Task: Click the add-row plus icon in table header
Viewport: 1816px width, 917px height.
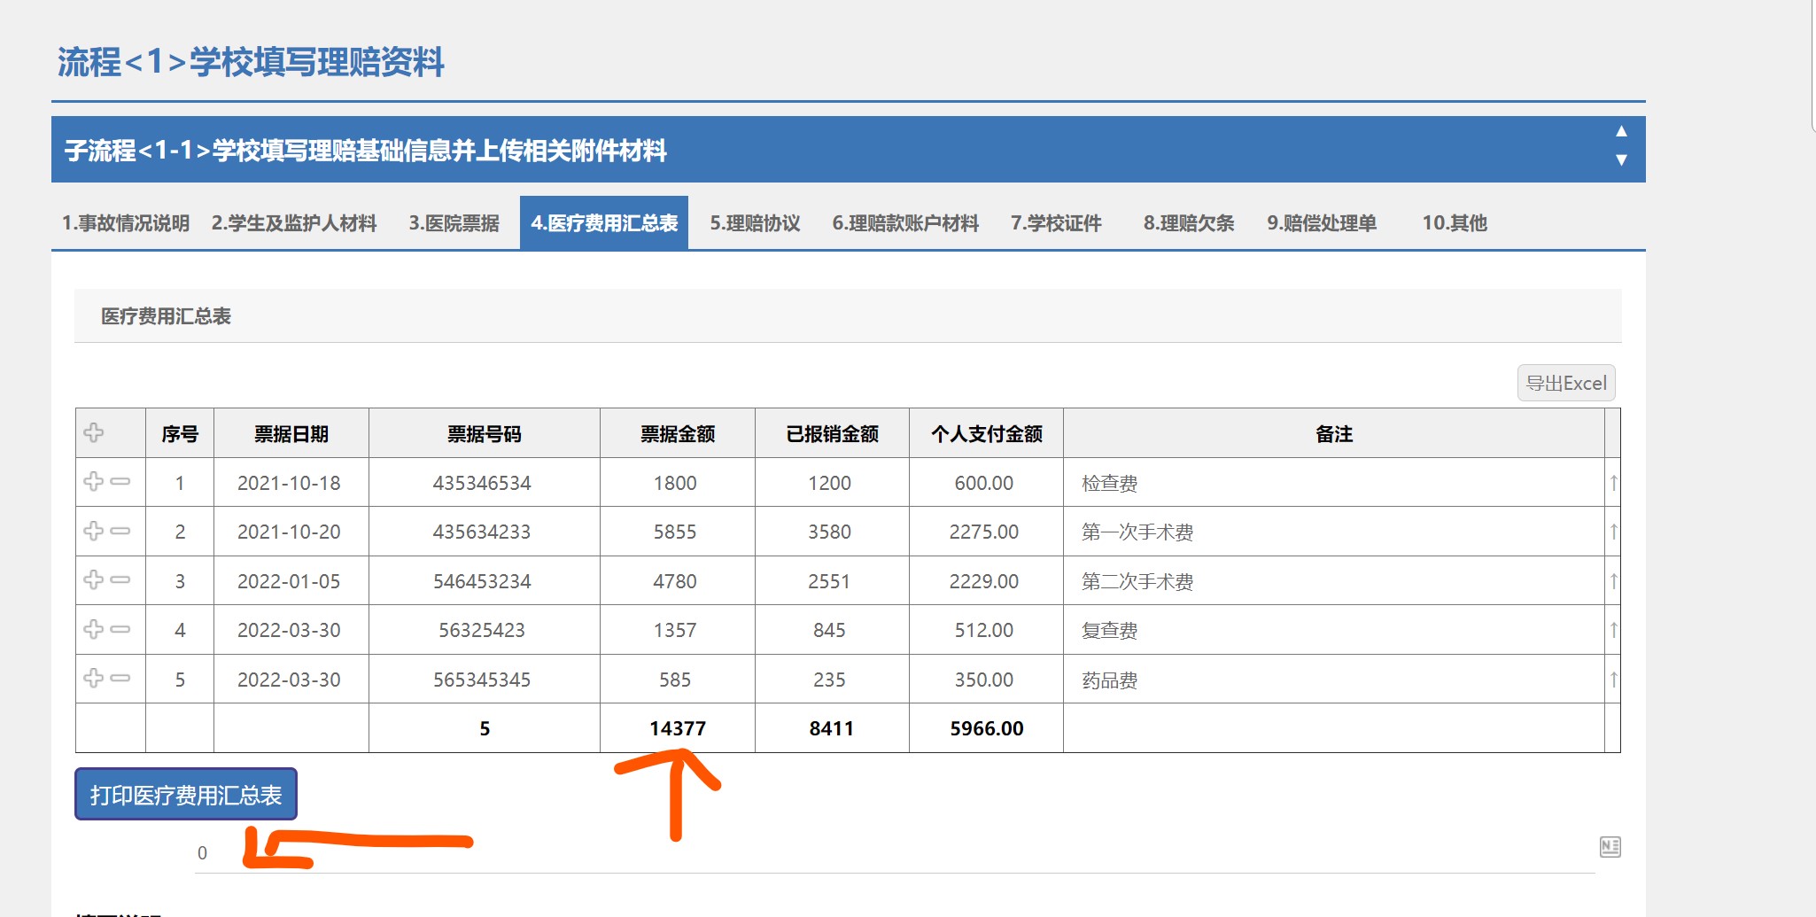Action: [93, 432]
